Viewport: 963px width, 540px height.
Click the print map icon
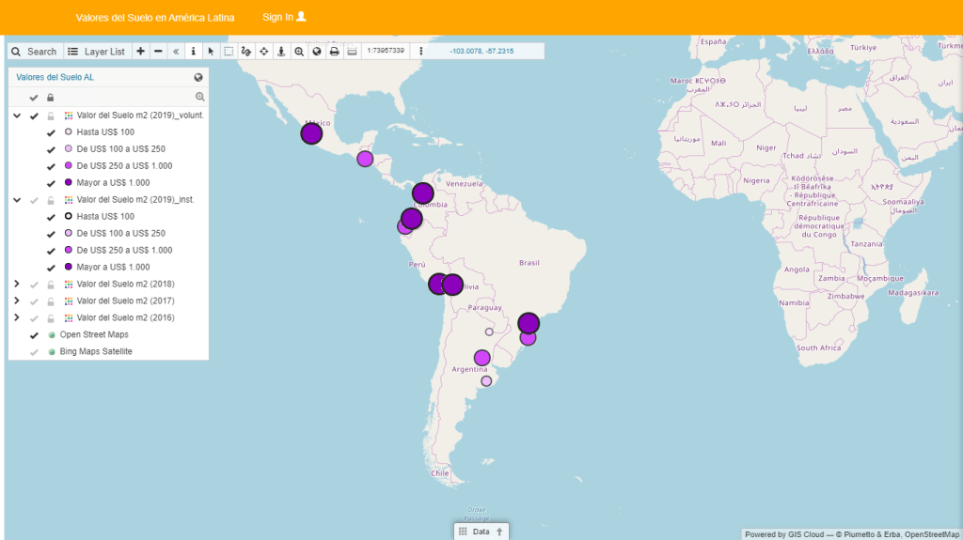point(334,52)
